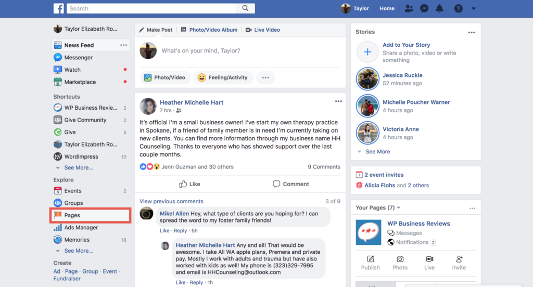Click the Photo icon under WP Business Reviews
Screen dimensions: 533x287
[400, 263]
